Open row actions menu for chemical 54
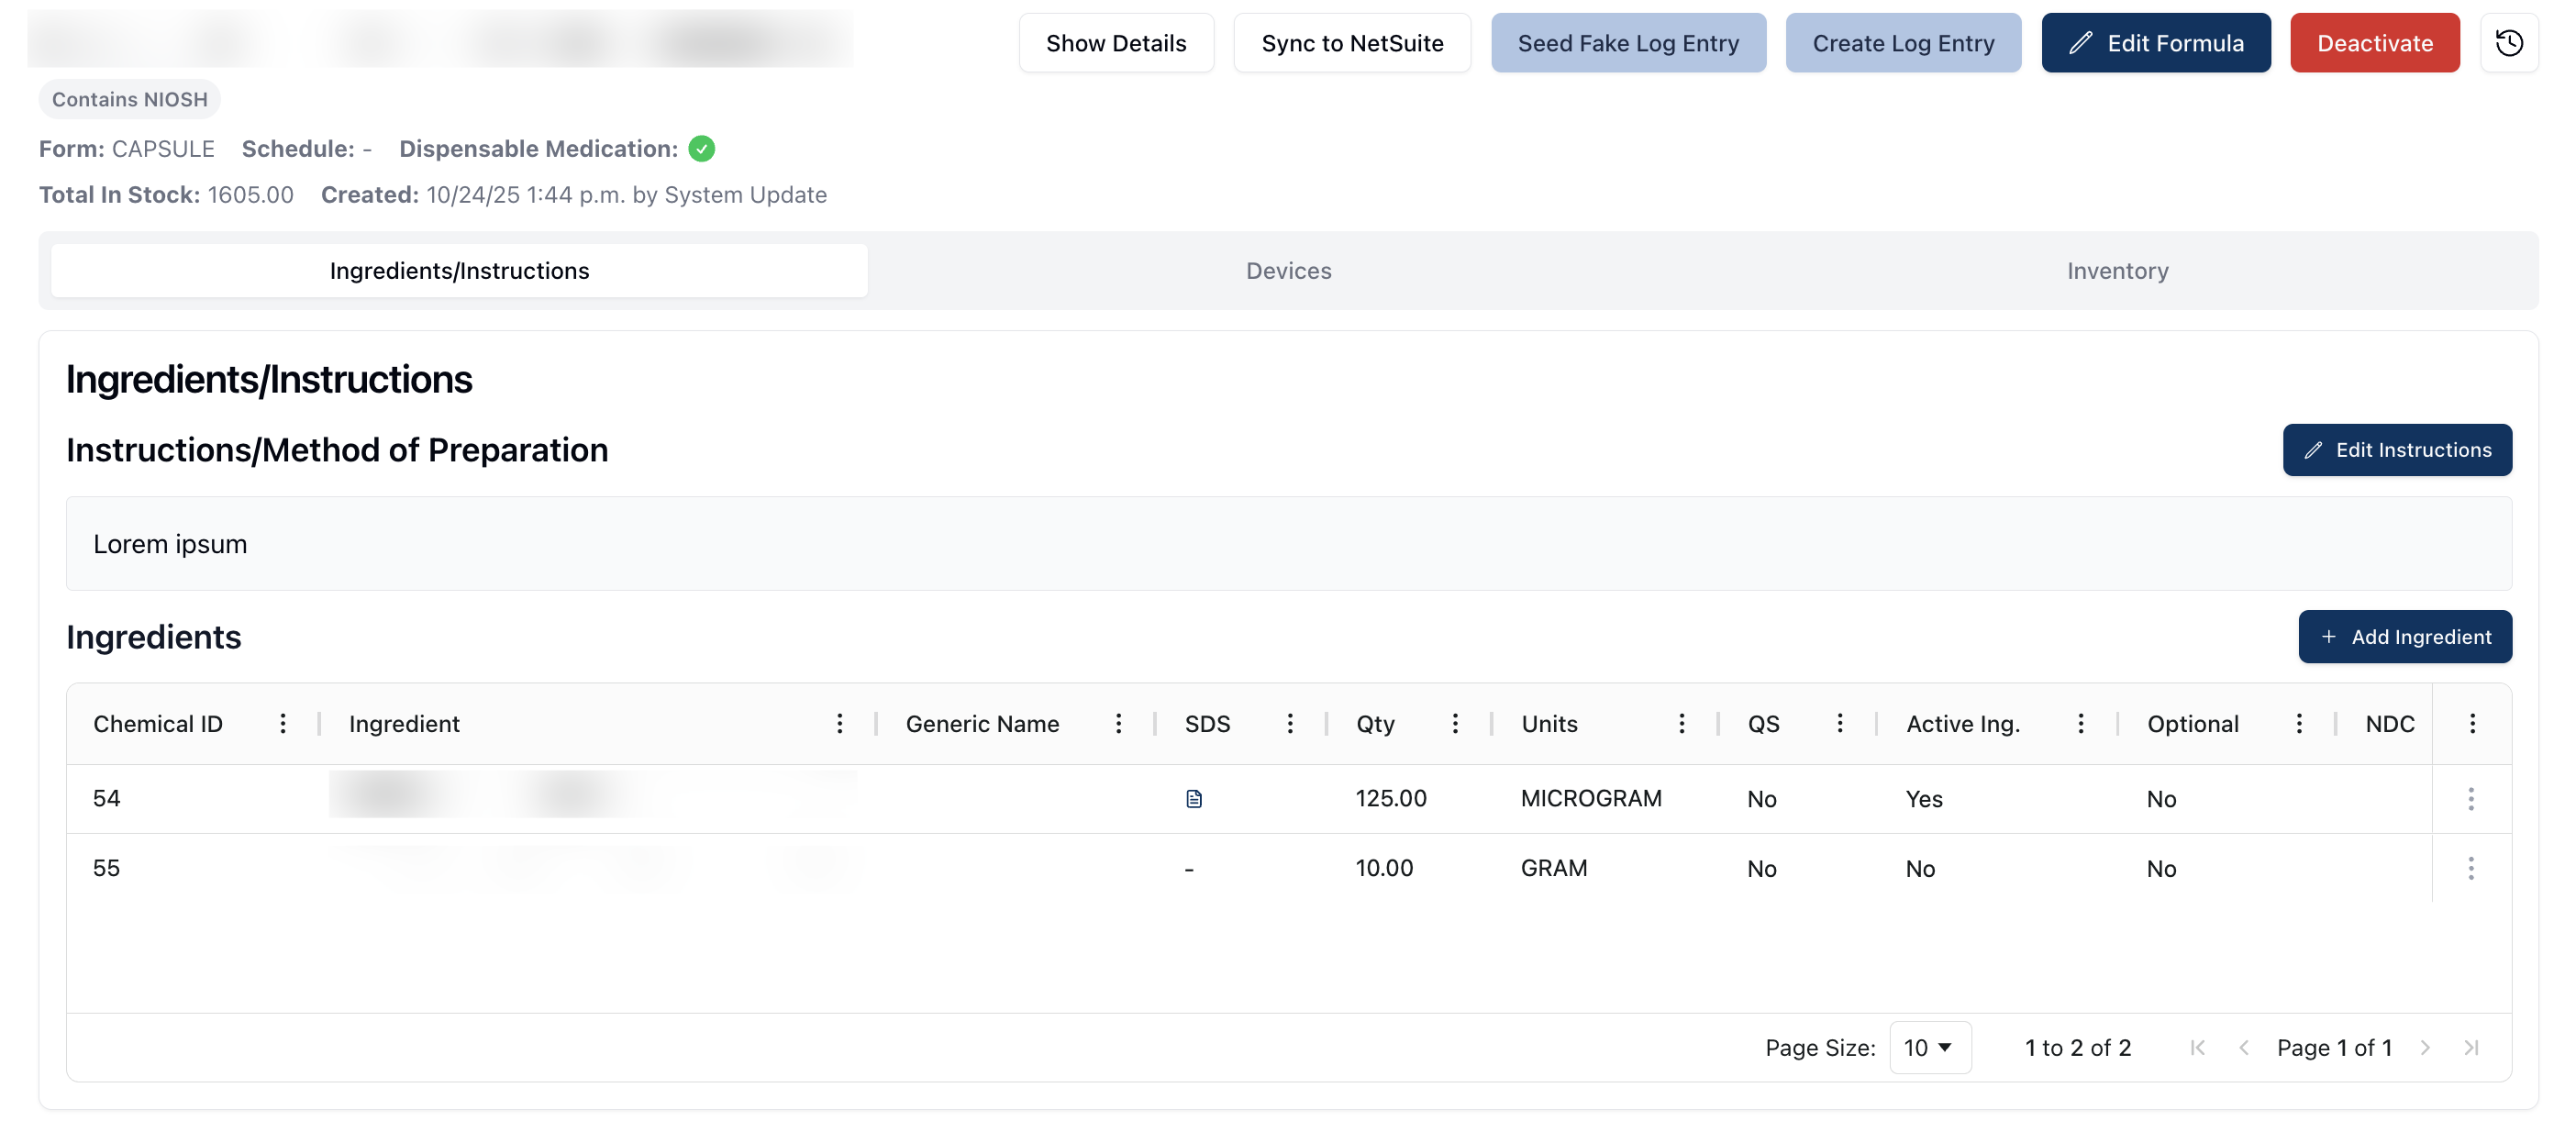The width and height of the screenshot is (2576, 1143). [2470, 798]
